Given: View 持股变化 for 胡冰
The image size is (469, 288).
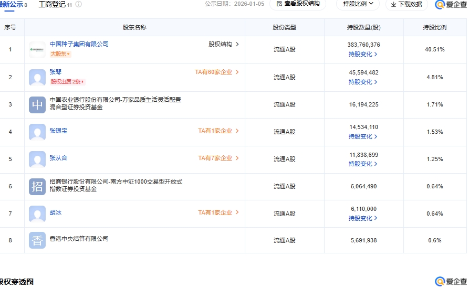Looking at the screenshot, I should pyautogui.click(x=363, y=218).
